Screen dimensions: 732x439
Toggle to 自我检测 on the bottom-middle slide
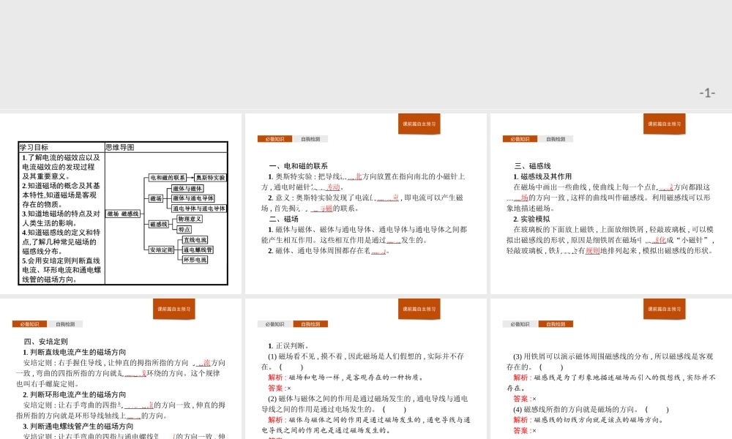click(311, 323)
